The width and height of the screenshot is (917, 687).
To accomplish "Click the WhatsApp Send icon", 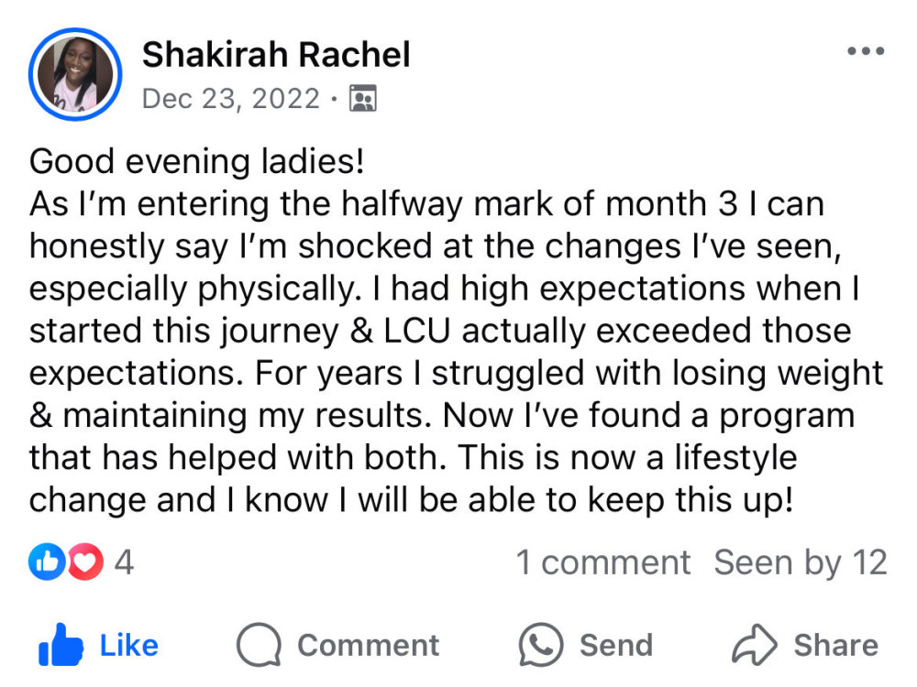I will (x=541, y=645).
